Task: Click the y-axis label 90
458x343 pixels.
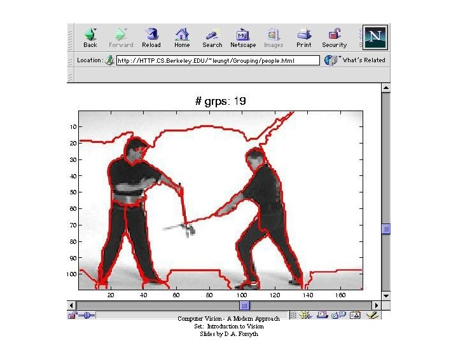Action: [x=73, y=258]
